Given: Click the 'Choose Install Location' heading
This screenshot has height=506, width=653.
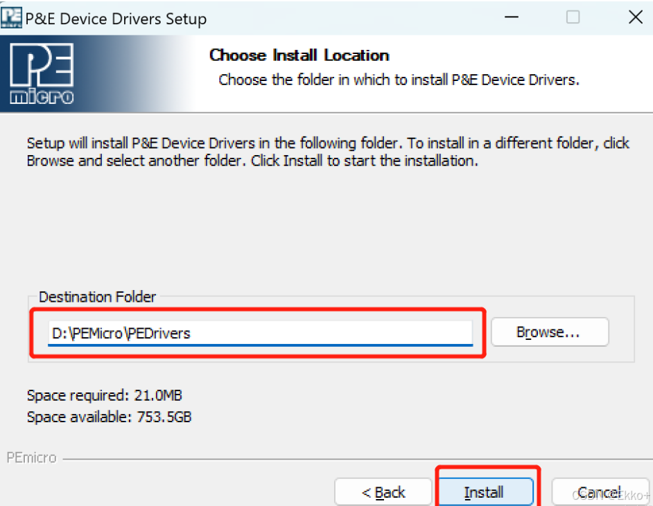Looking at the screenshot, I should click(299, 55).
